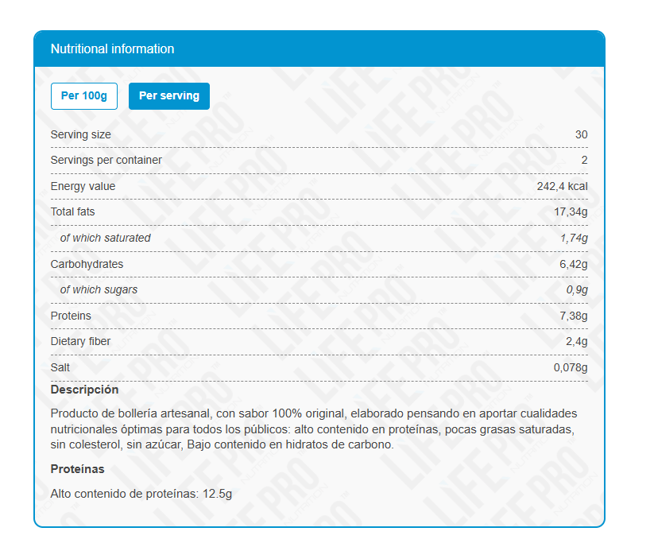Select the Per serving tab

[x=169, y=96]
